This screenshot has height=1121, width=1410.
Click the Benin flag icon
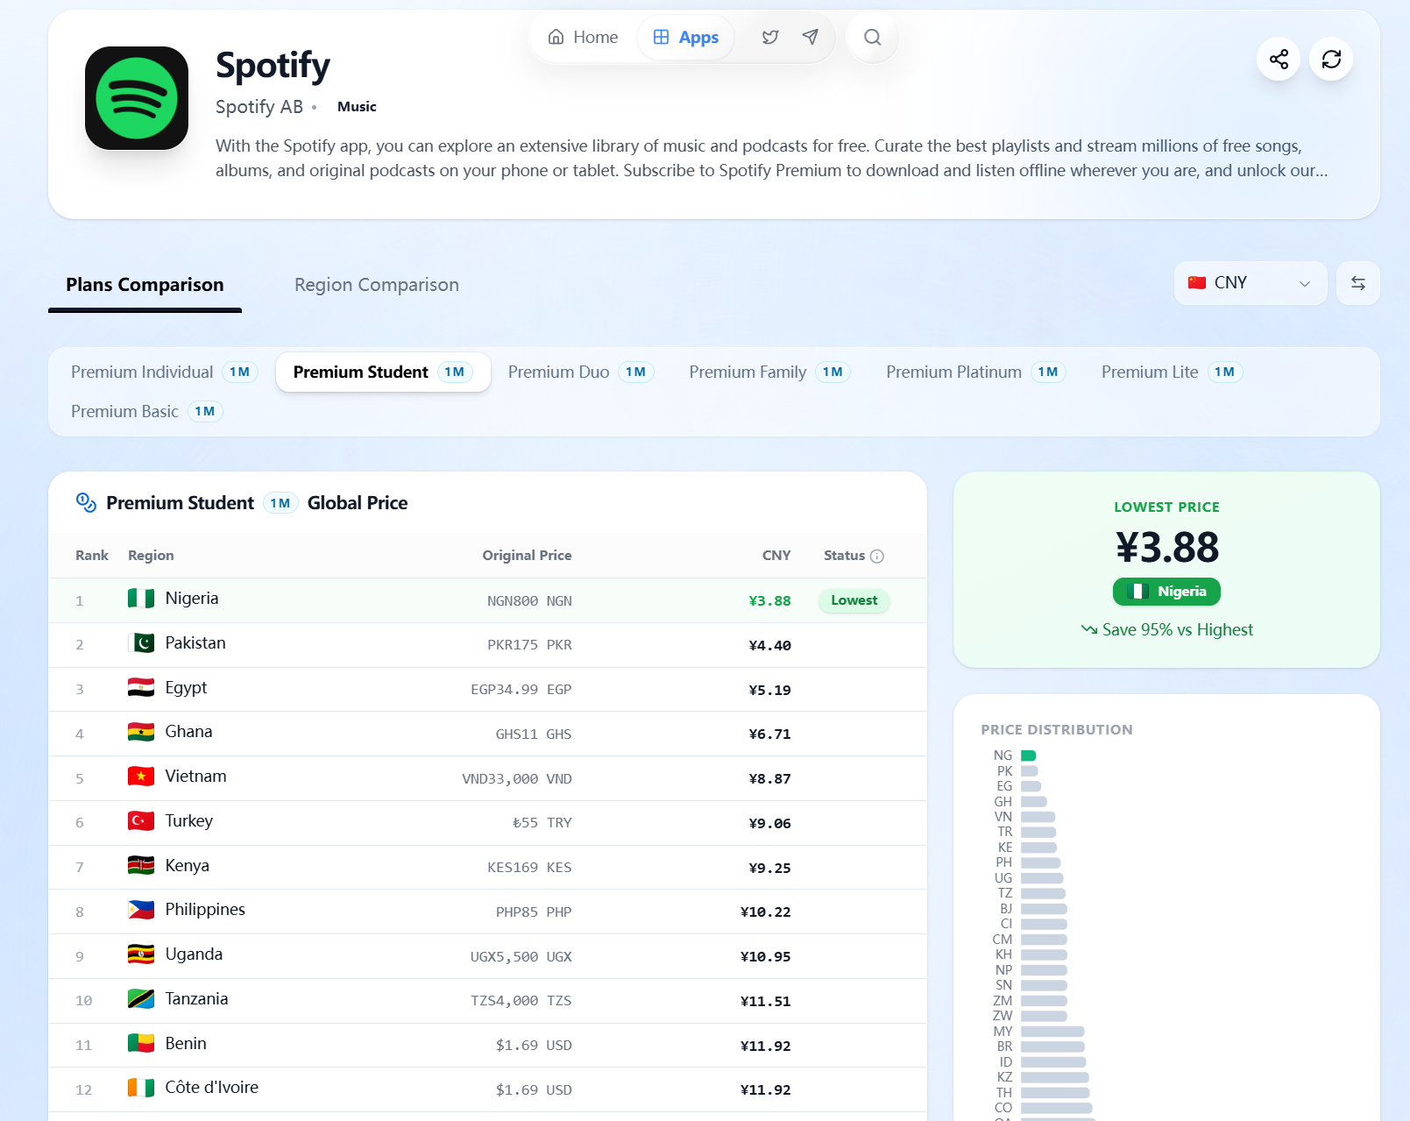pyautogui.click(x=141, y=1044)
